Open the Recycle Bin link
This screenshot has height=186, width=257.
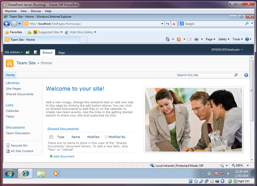[x=19, y=145]
